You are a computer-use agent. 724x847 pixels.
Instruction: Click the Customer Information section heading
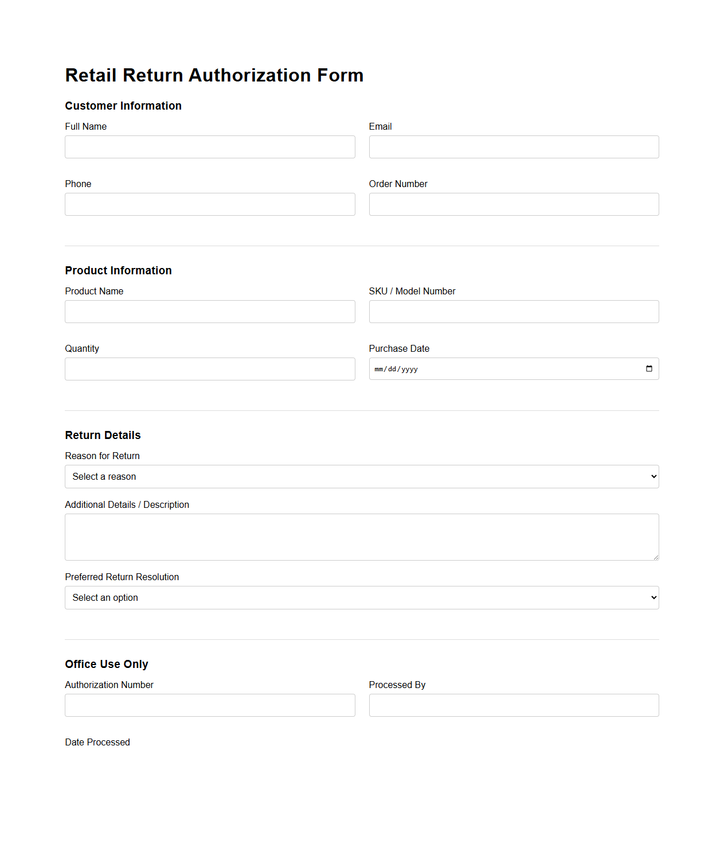coord(123,106)
